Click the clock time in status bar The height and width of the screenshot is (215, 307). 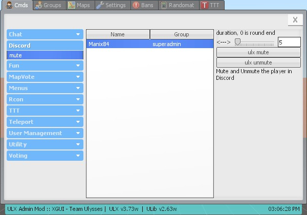pos(284,209)
